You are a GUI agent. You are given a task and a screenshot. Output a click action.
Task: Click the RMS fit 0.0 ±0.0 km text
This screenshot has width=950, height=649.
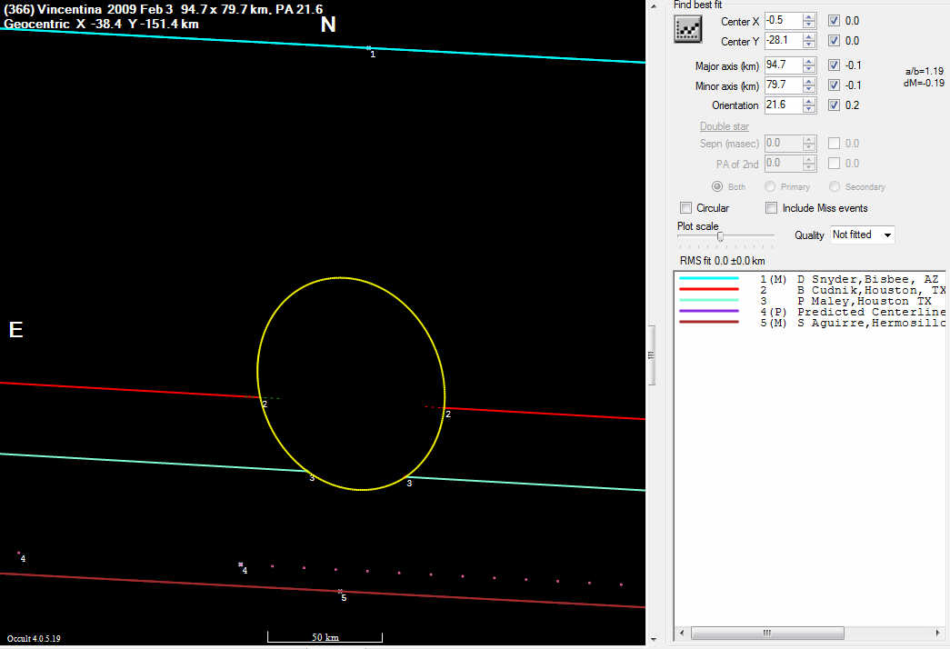point(722,261)
